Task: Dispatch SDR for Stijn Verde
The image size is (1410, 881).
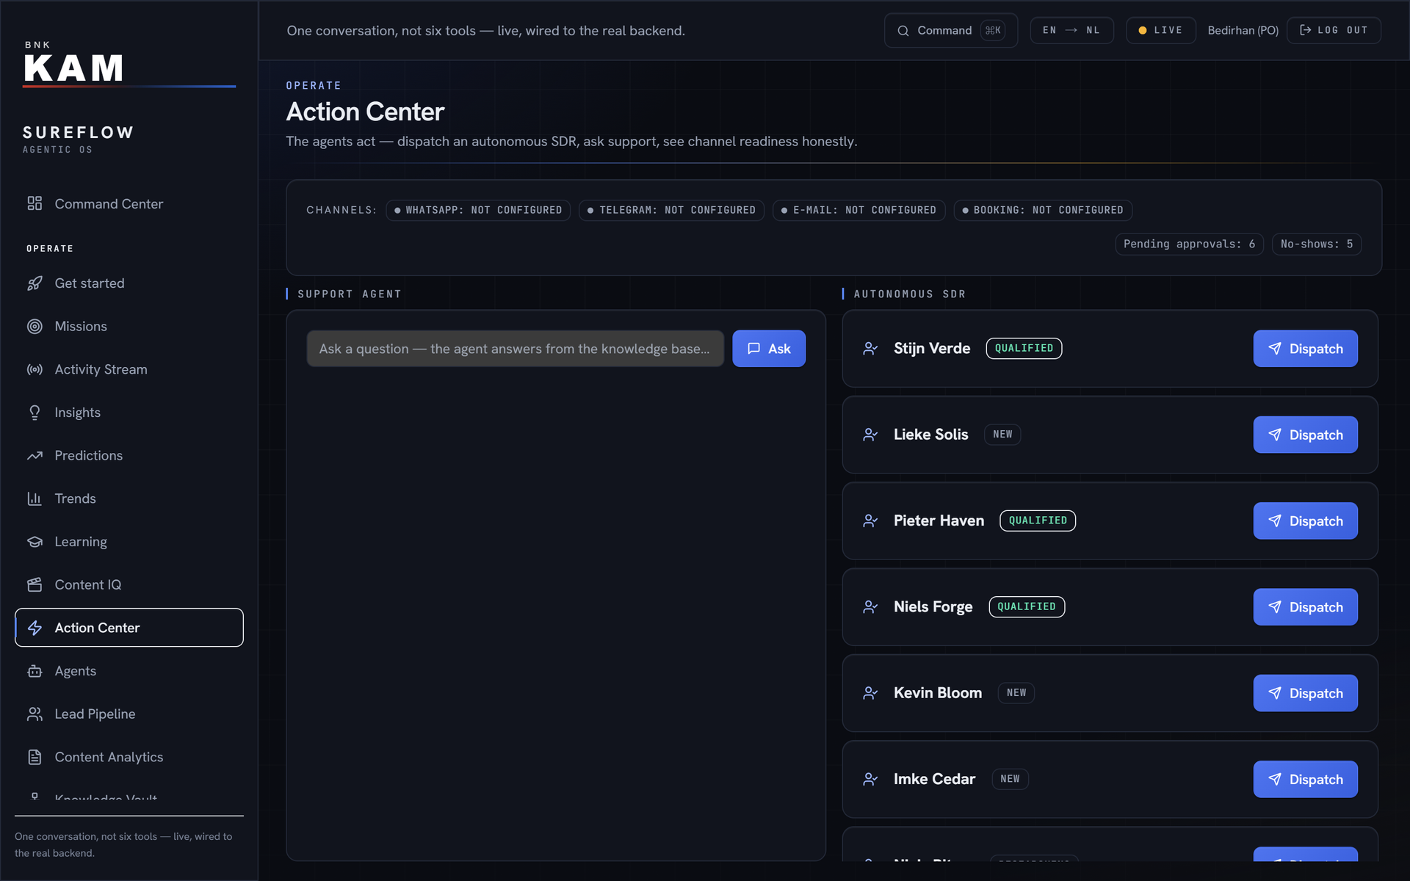Action: 1305,349
